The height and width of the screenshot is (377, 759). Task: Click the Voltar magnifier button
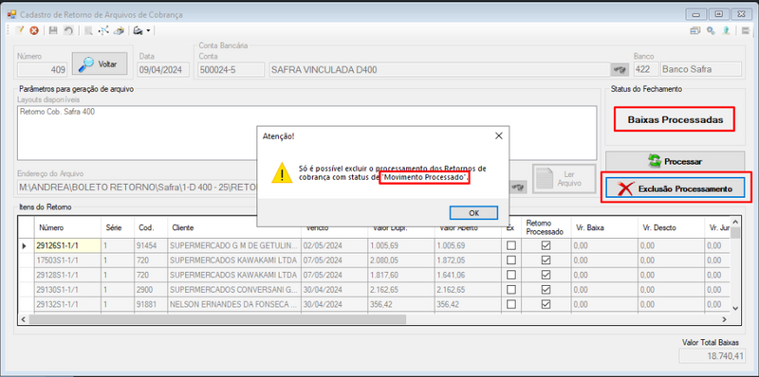100,63
